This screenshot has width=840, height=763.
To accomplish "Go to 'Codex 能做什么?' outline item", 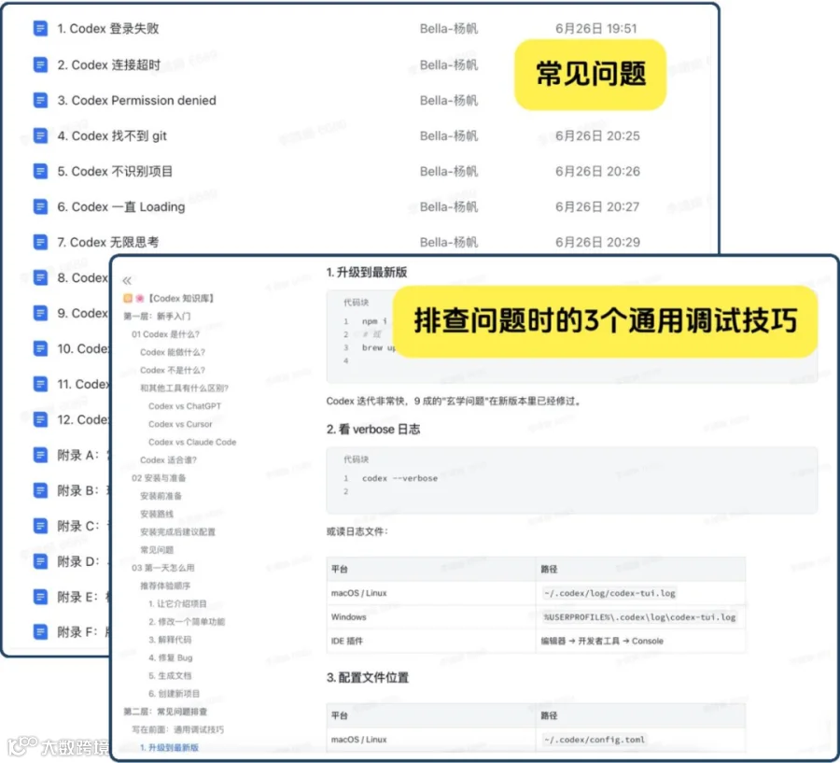I will pos(173,352).
